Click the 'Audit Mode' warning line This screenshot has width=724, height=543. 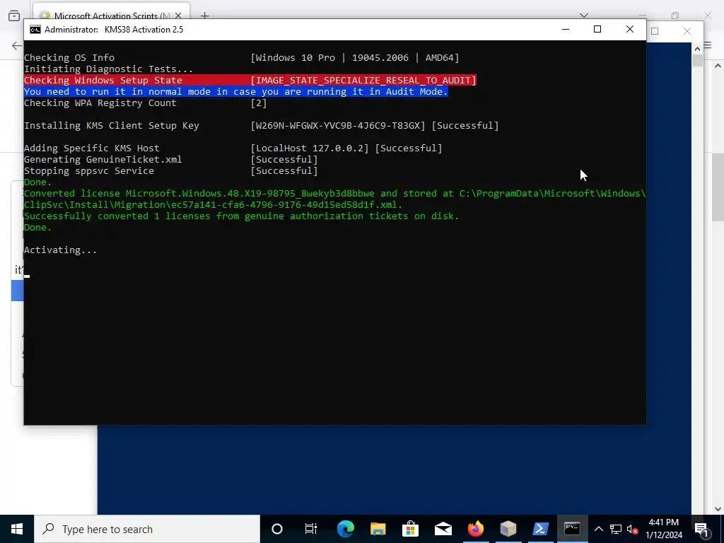click(236, 91)
